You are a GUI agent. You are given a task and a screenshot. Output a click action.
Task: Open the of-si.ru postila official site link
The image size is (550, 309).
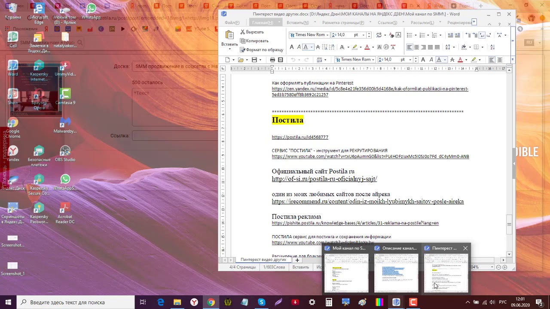(x=324, y=179)
